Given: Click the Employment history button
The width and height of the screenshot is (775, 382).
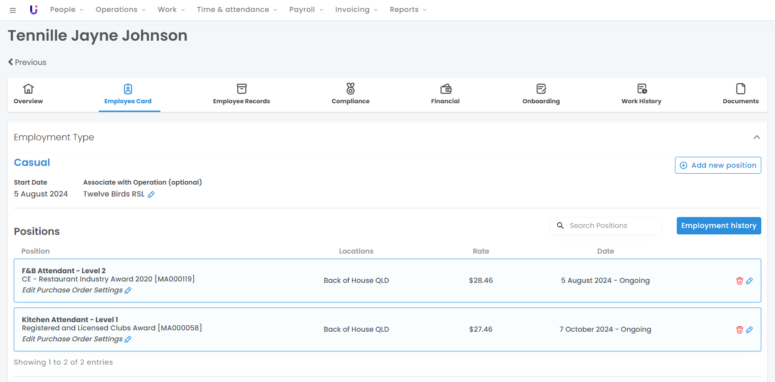Looking at the screenshot, I should [718, 226].
